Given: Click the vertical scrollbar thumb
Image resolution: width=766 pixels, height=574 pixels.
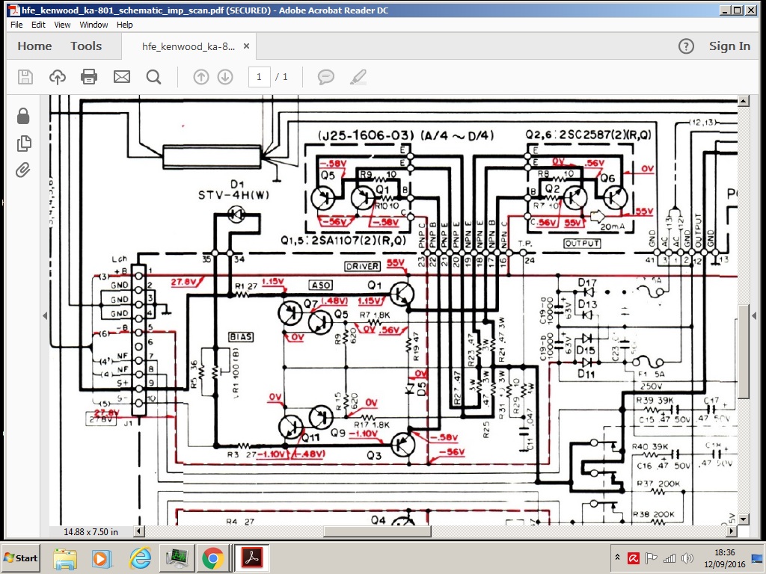Looking at the screenshot, I should (x=743, y=351).
